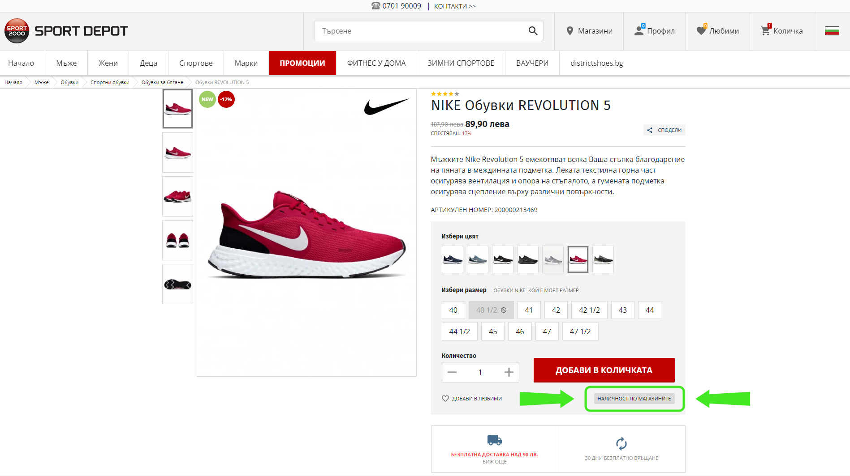Select the second shoe thumbnail

177,153
